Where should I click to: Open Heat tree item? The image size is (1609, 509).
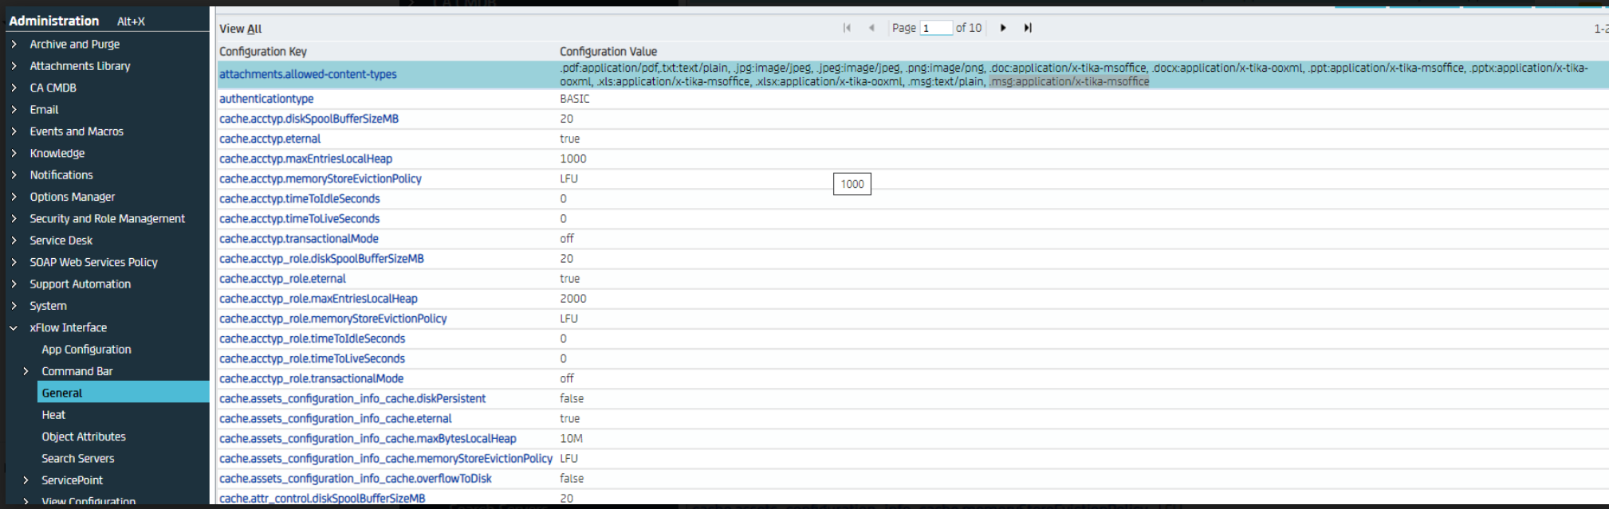point(53,415)
